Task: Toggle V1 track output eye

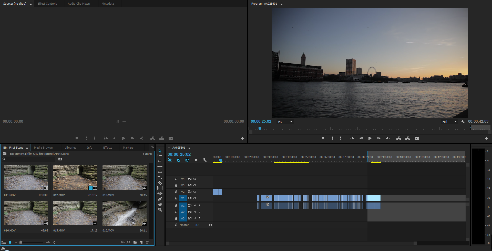Action: (x=195, y=198)
